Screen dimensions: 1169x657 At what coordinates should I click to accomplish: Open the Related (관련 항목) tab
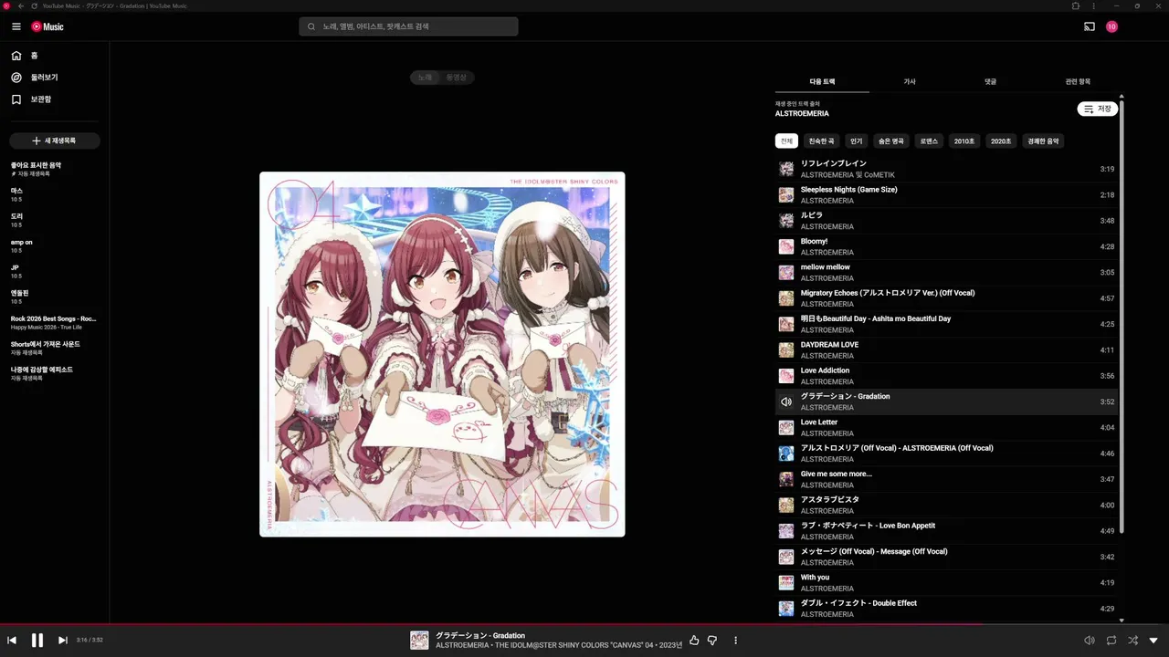point(1078,81)
